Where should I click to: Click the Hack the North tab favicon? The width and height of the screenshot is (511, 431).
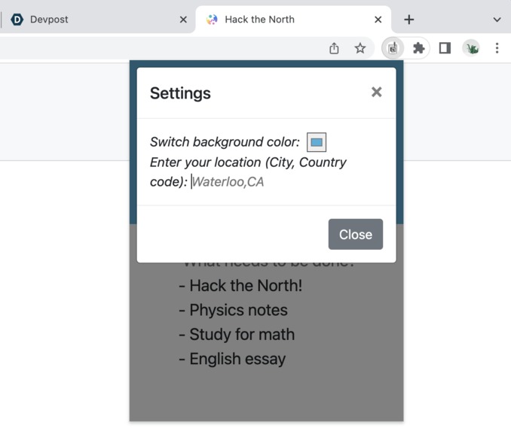click(x=212, y=20)
